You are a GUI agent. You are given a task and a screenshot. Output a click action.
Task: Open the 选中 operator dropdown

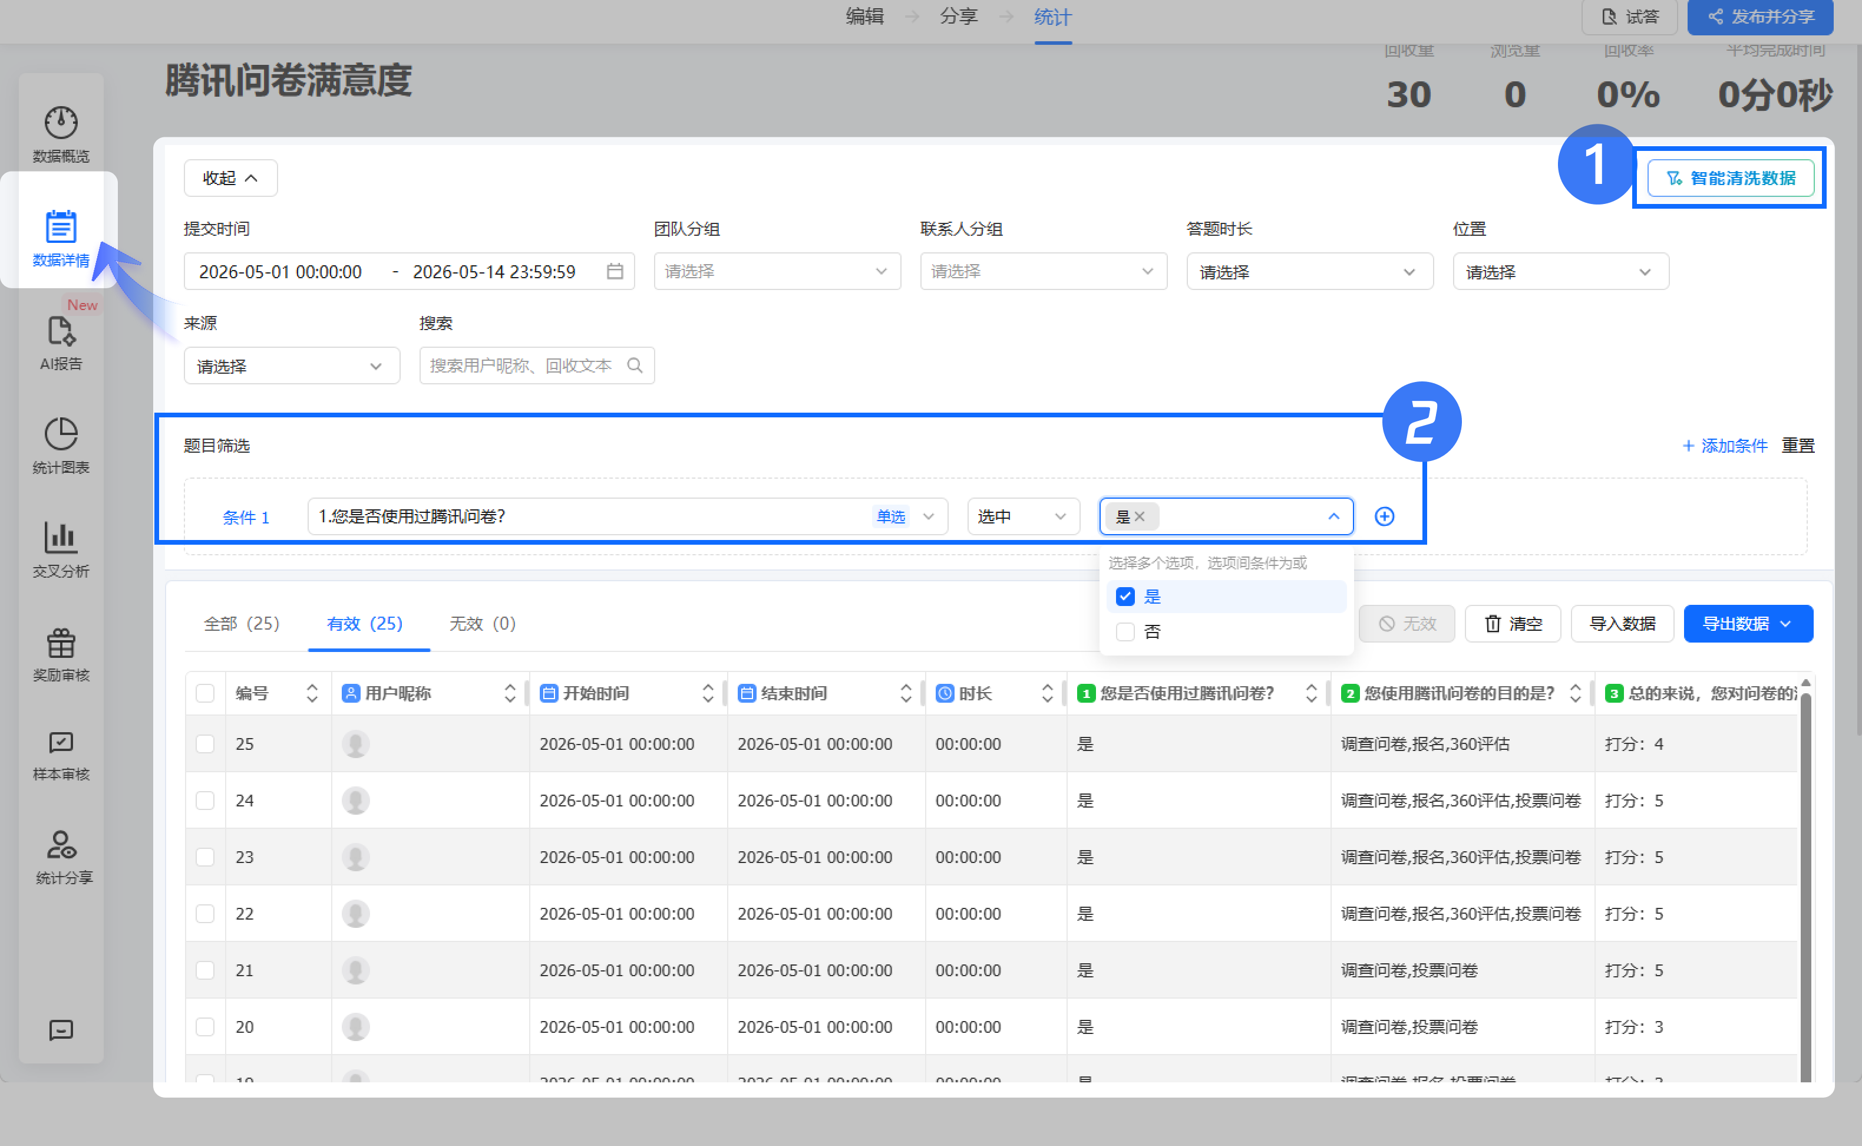(1024, 516)
